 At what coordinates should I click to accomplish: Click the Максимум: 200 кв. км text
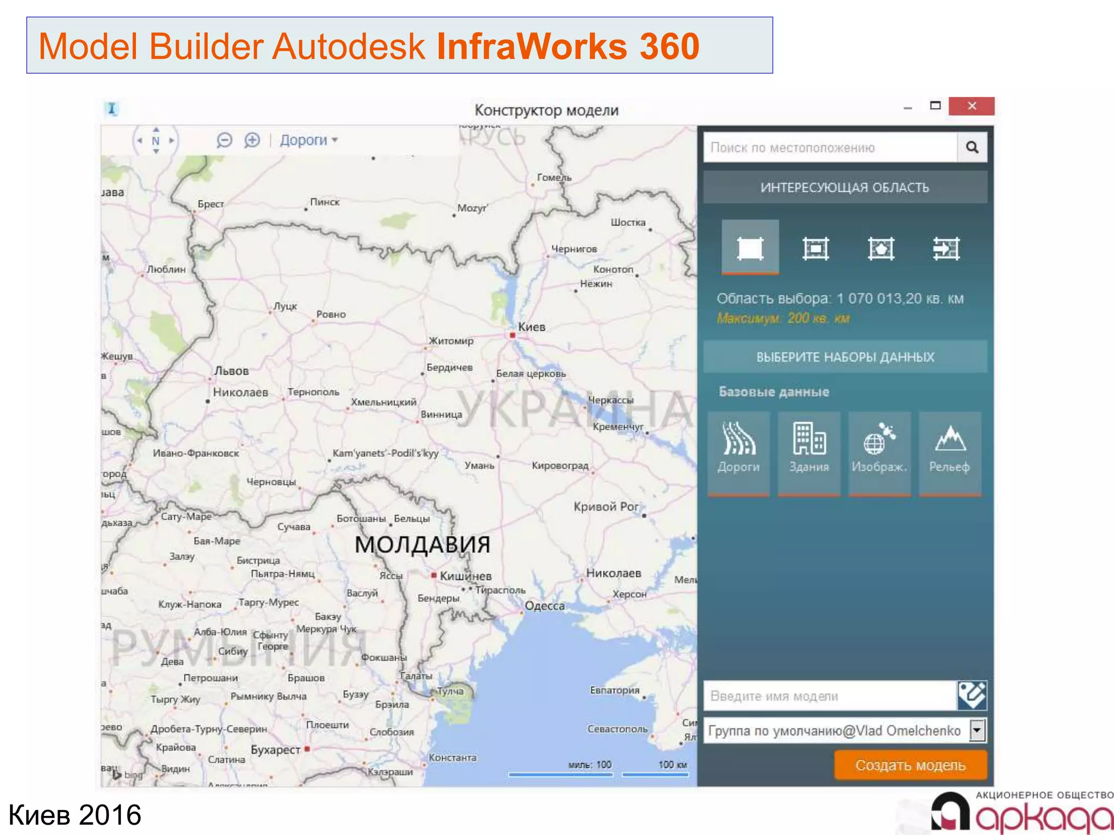pos(783,318)
